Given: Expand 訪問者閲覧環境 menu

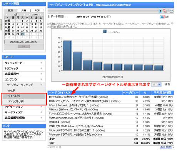Looking at the screenshot, I should click(24, 118).
